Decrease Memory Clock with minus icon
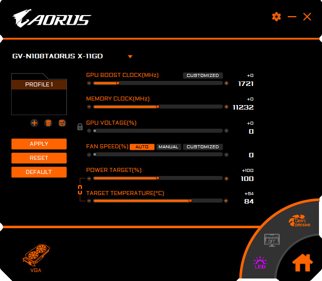The width and height of the screenshot is (322, 281). click(89, 107)
